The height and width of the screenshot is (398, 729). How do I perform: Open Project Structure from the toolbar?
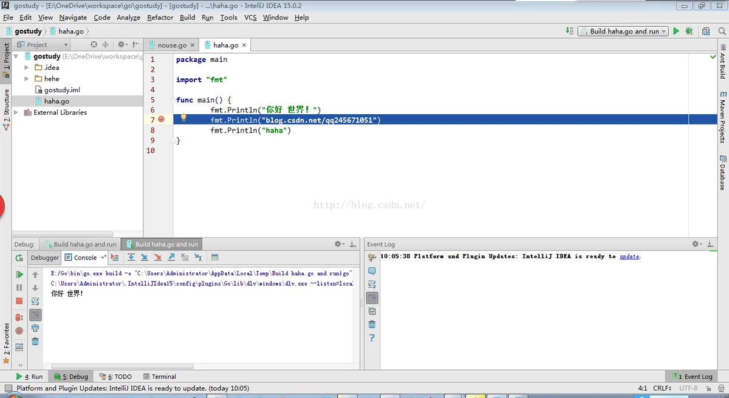pos(706,31)
